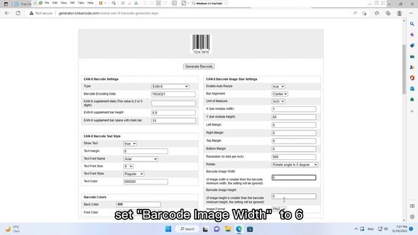Open Enable Auto Resize dropdown
The width and height of the screenshot is (418, 235).
[x=278, y=87]
